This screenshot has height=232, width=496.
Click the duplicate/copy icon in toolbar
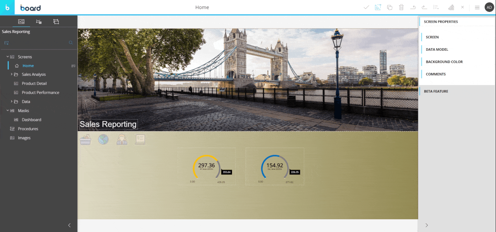389,7
